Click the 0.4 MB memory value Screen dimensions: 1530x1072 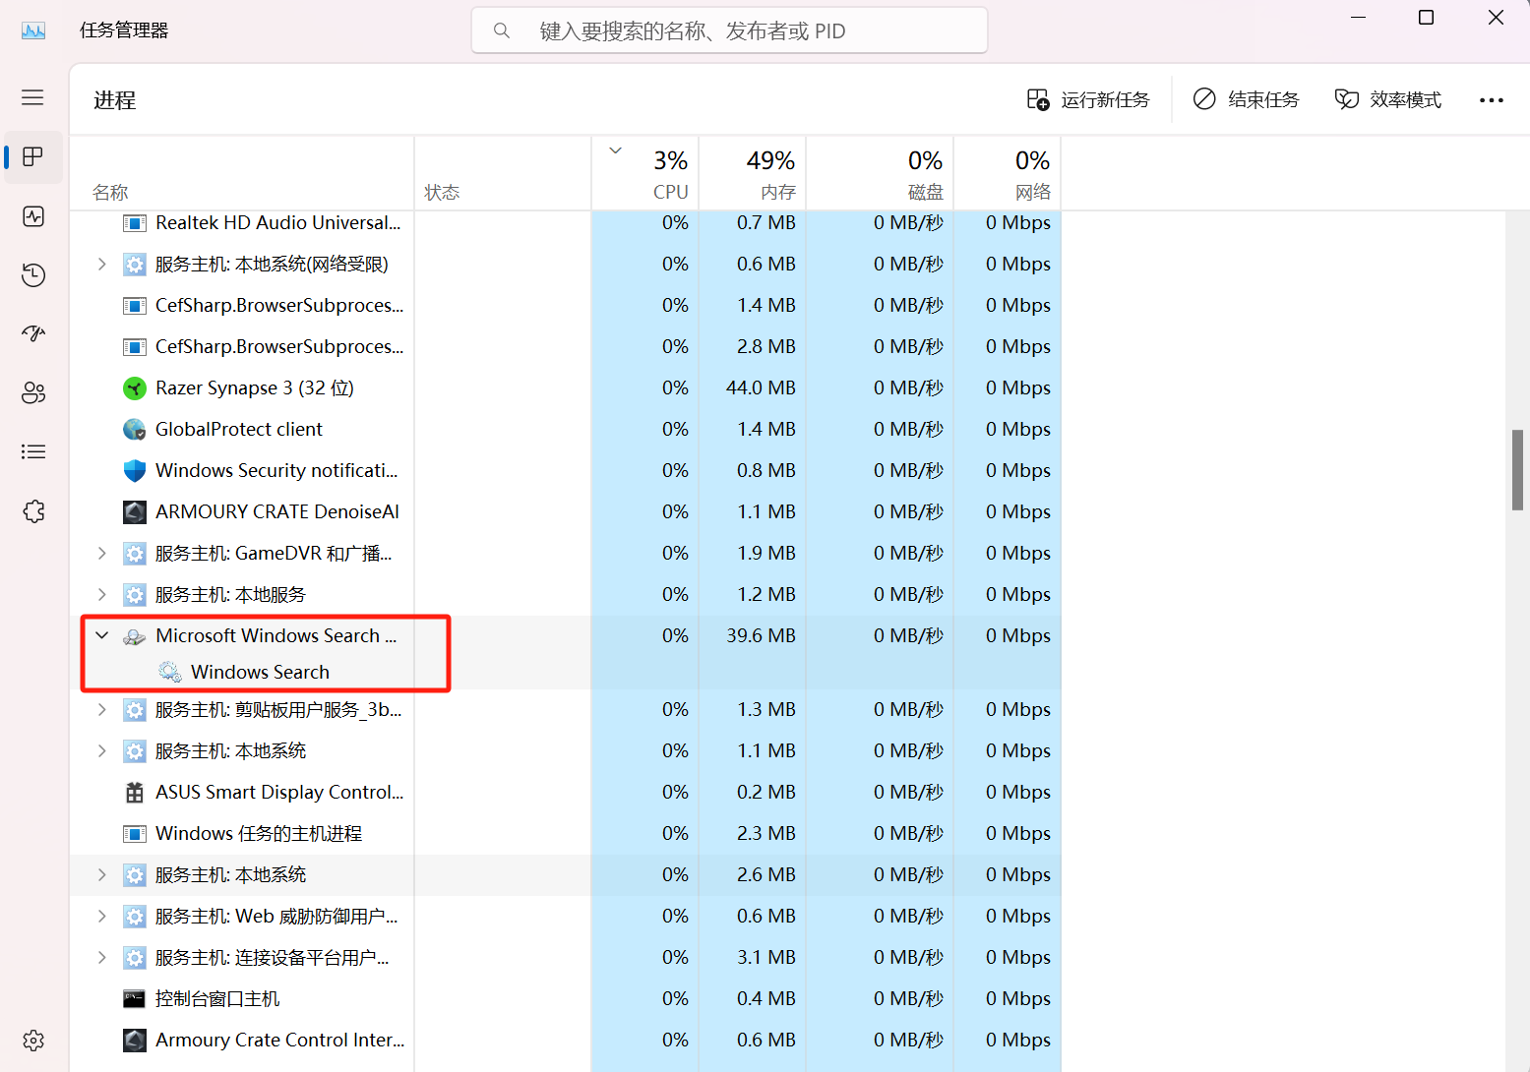[x=766, y=999]
